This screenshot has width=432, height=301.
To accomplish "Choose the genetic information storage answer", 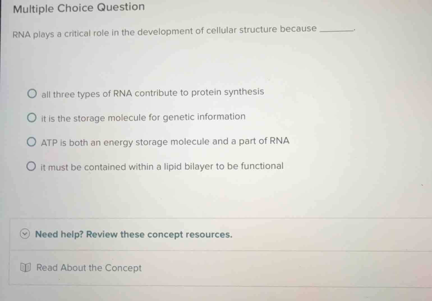I will pos(32,118).
